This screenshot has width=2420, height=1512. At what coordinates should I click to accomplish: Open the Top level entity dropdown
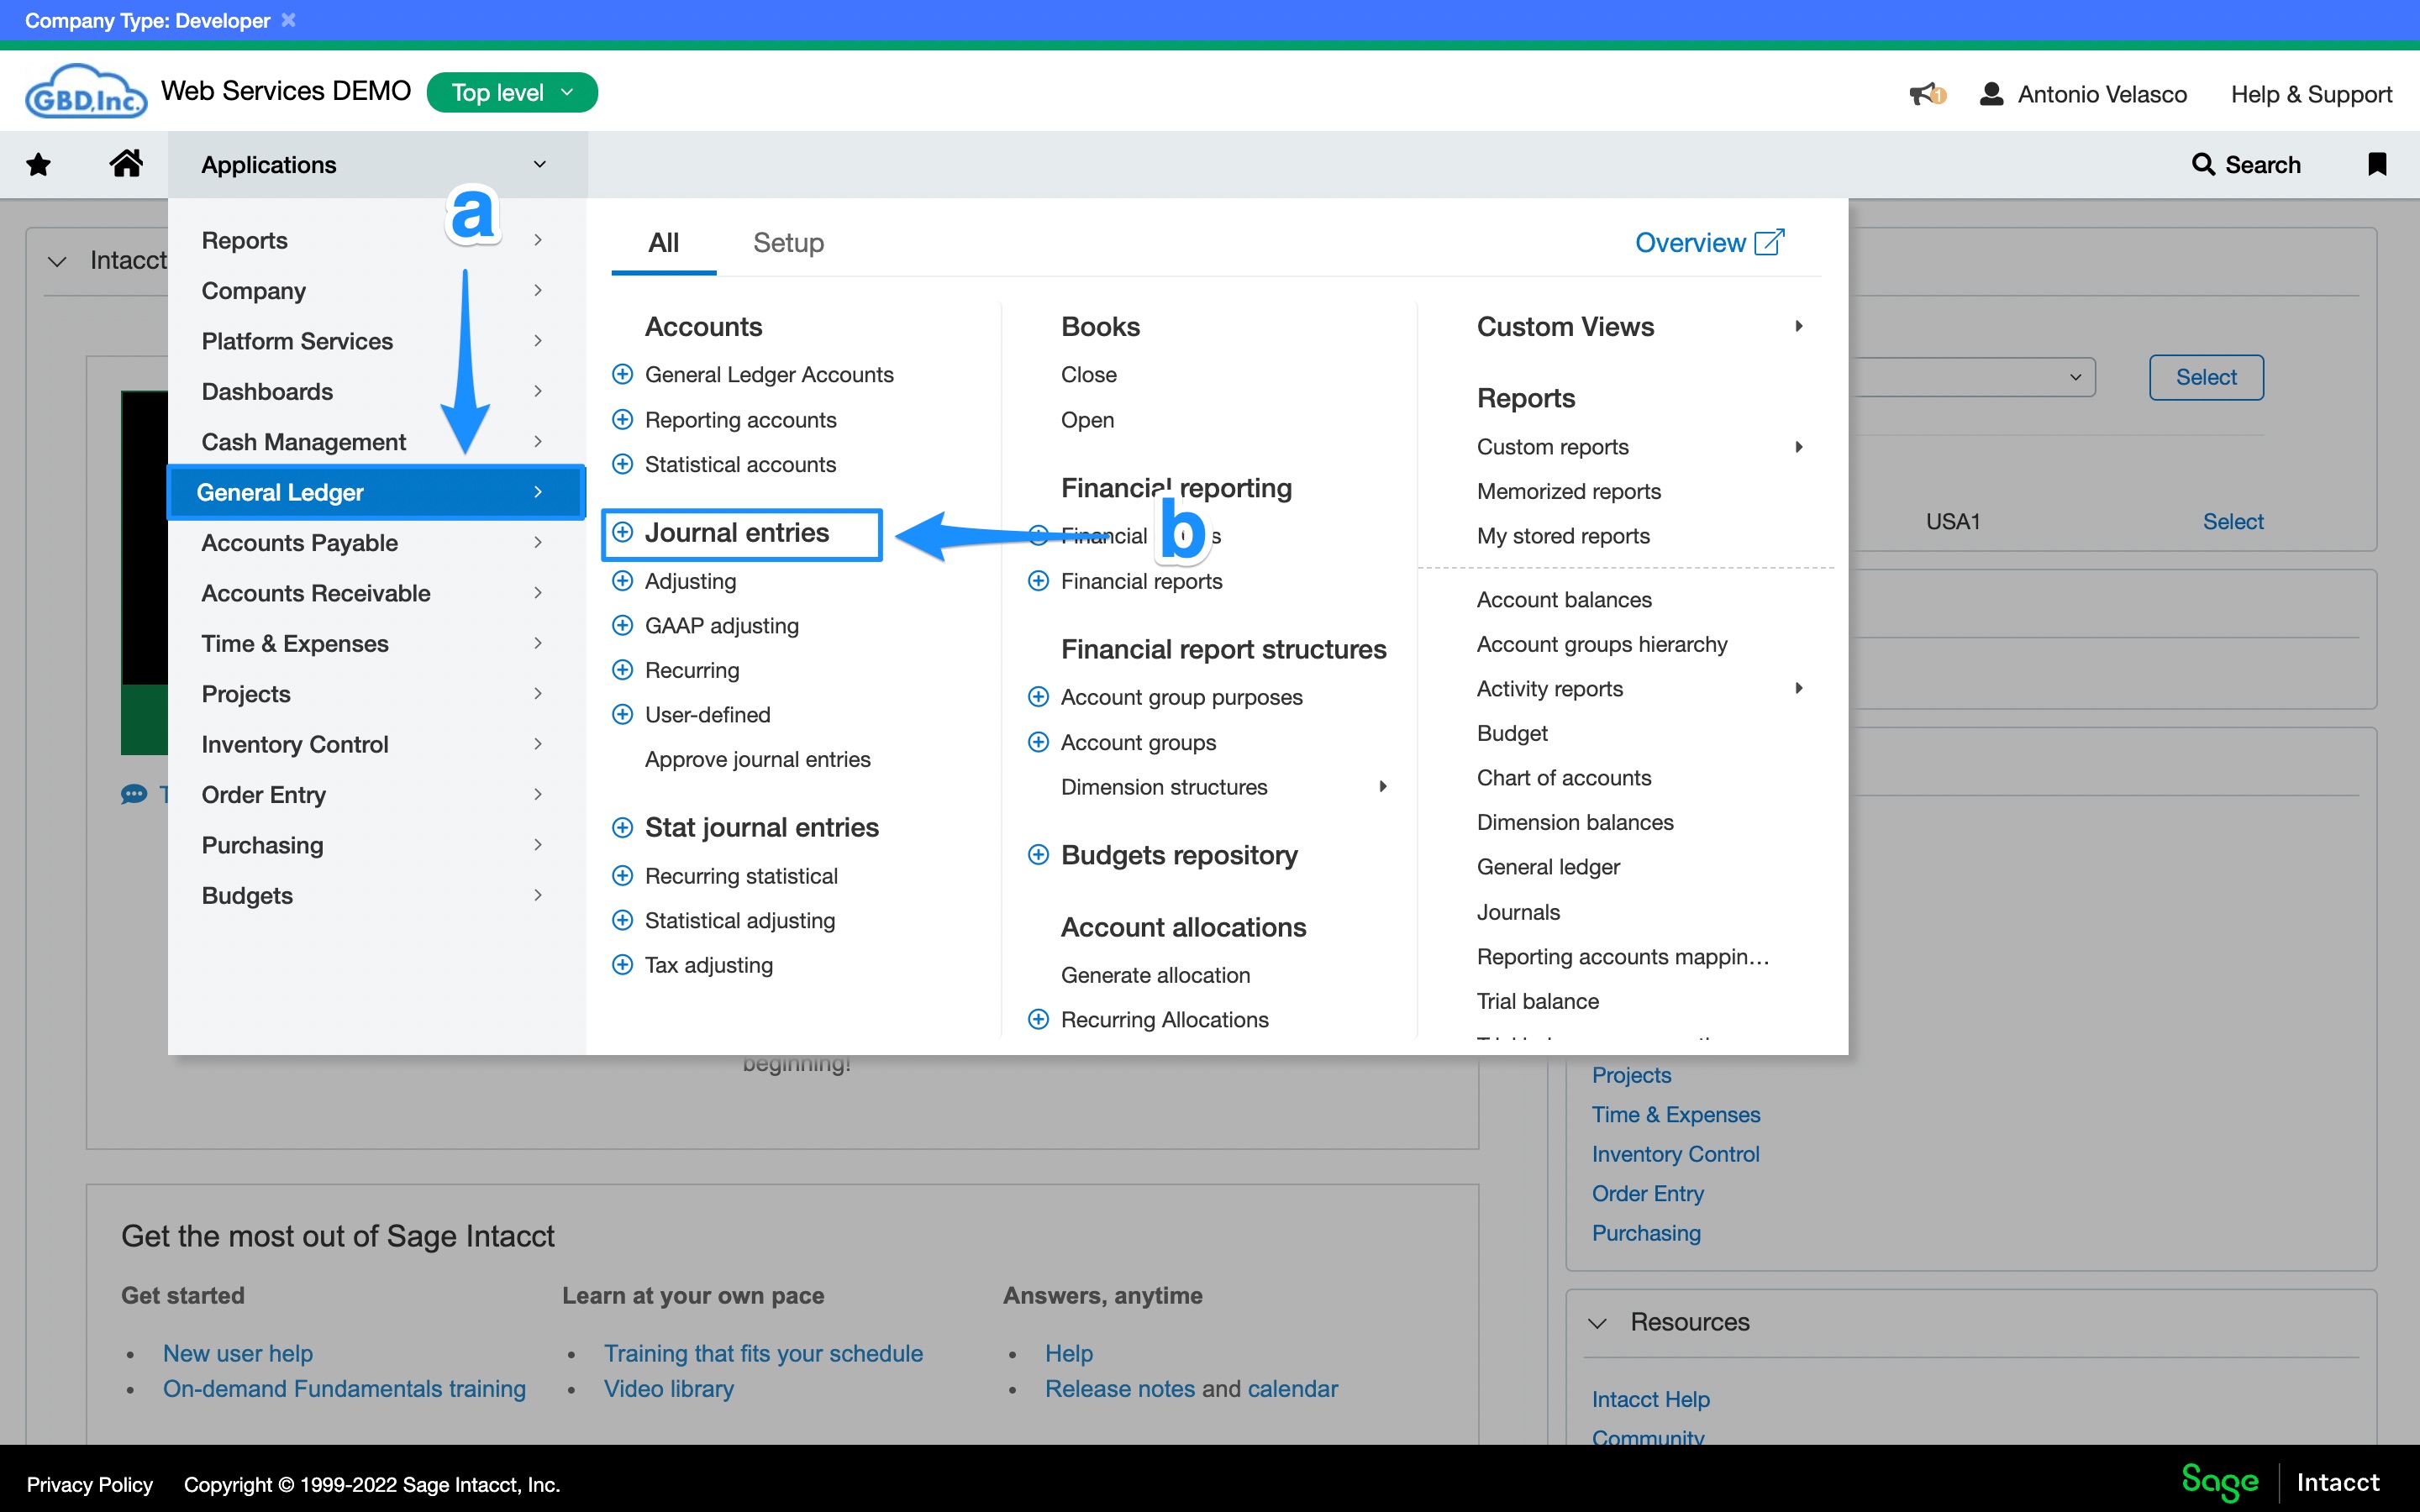click(x=512, y=92)
